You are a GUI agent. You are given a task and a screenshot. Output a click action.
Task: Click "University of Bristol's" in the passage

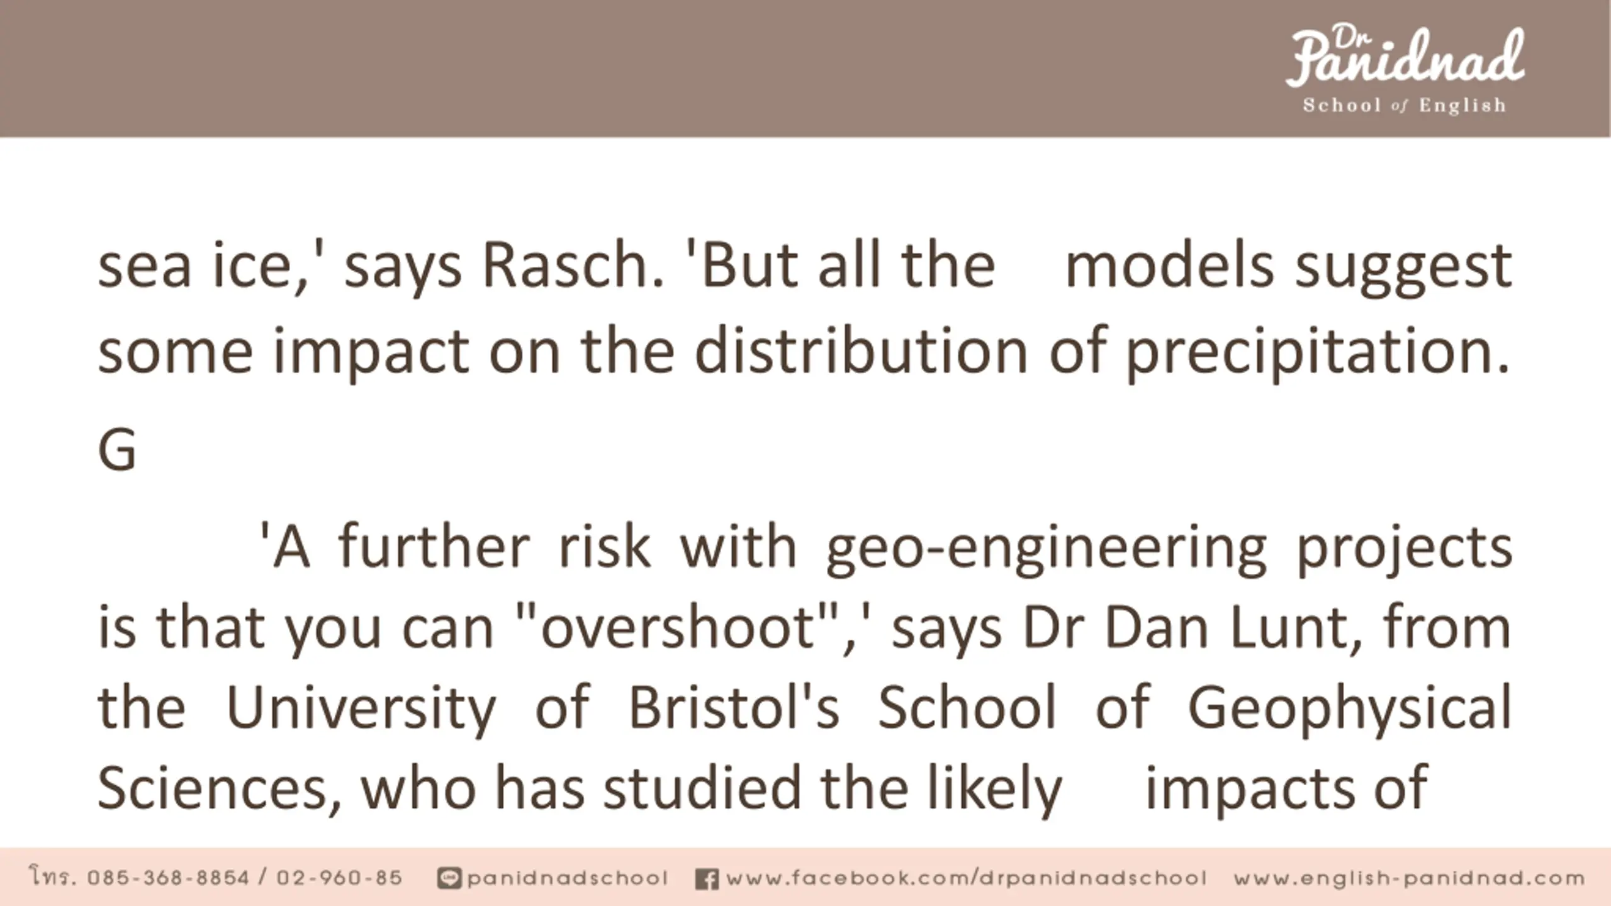(533, 708)
